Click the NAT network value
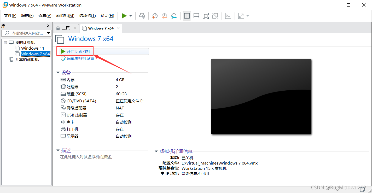The height and width of the screenshot is (193, 372). click(120, 108)
